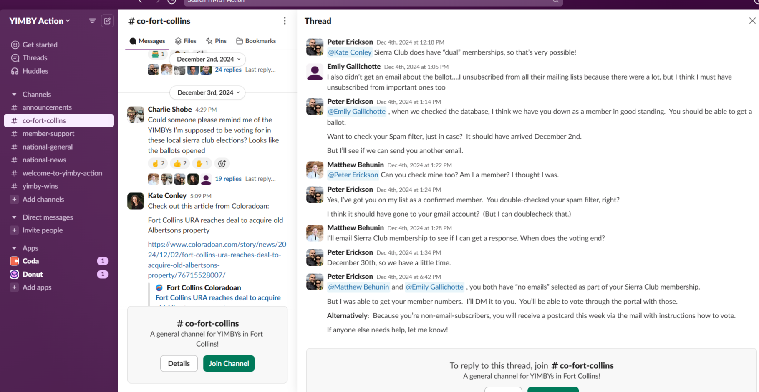Viewport: 759px width, 392px height.
Task: Open the sidebar filter icon
Action: point(92,21)
